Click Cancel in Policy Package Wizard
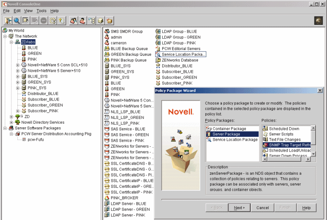This screenshot has height=220, width=327. tap(262, 208)
